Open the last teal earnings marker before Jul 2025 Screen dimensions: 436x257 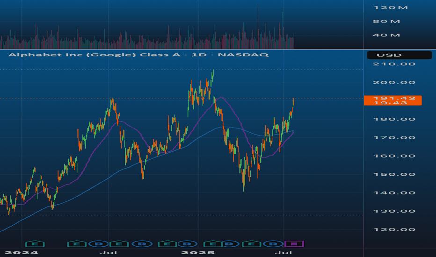click(251, 244)
